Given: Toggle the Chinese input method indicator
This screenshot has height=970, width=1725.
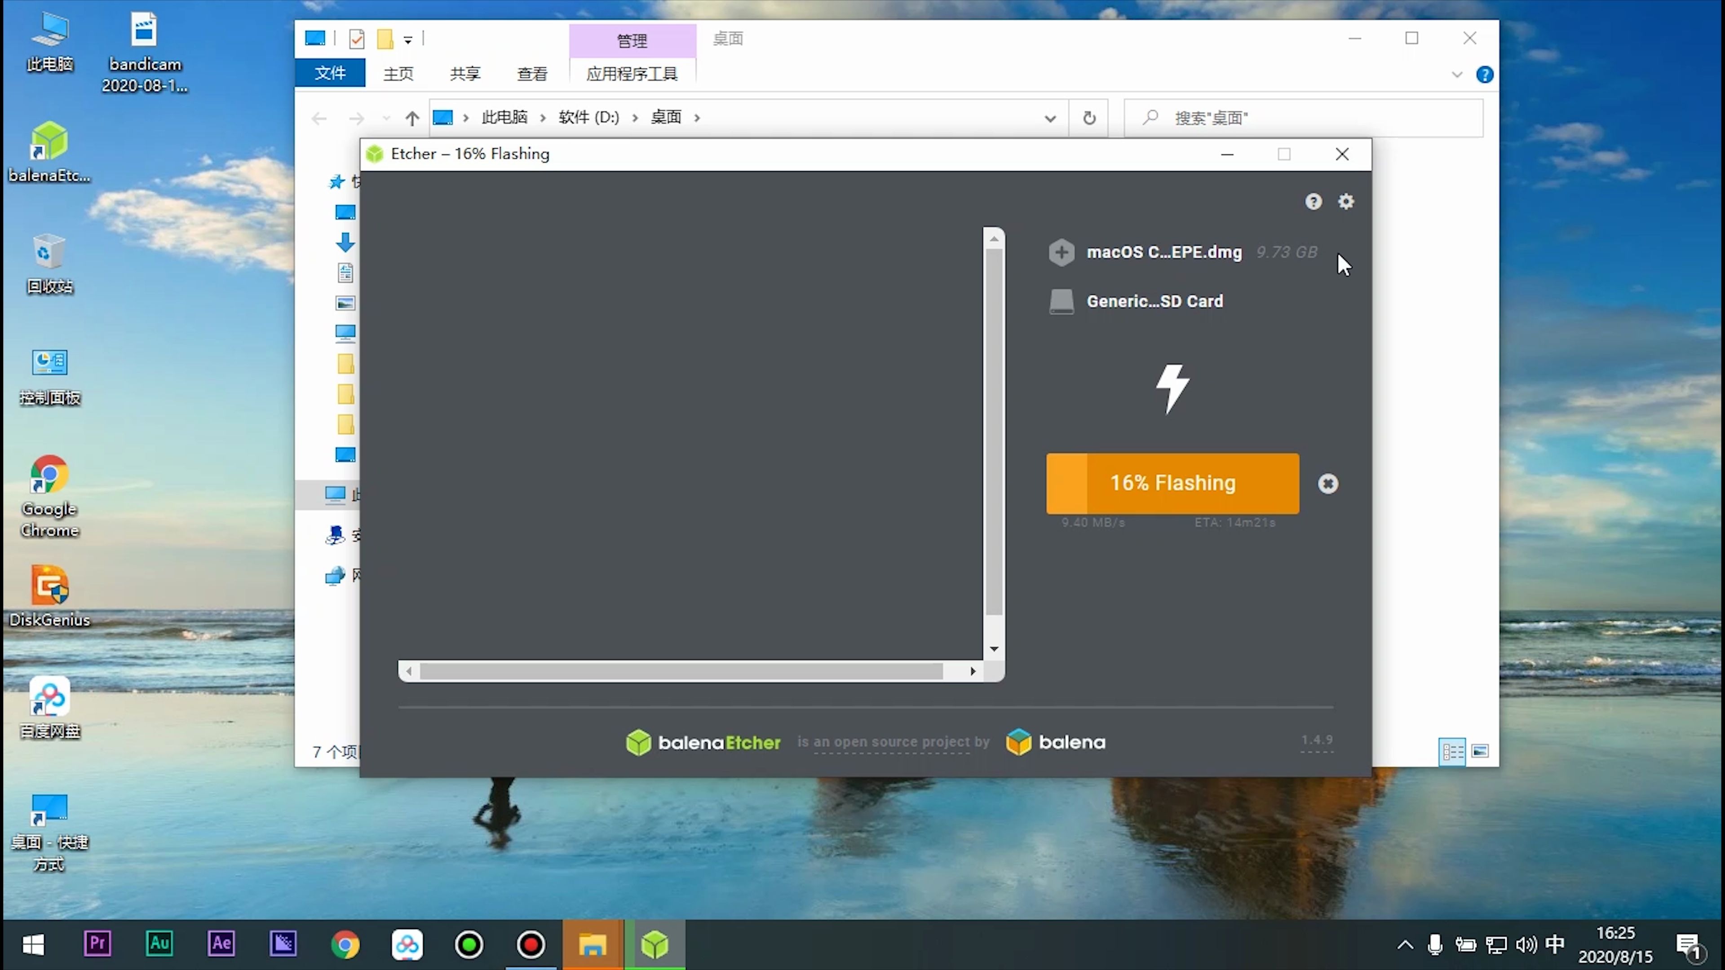Looking at the screenshot, I should pos(1555,944).
